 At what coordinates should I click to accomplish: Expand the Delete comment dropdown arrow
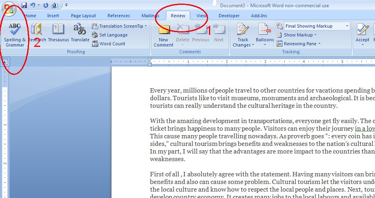pyautogui.click(x=182, y=45)
